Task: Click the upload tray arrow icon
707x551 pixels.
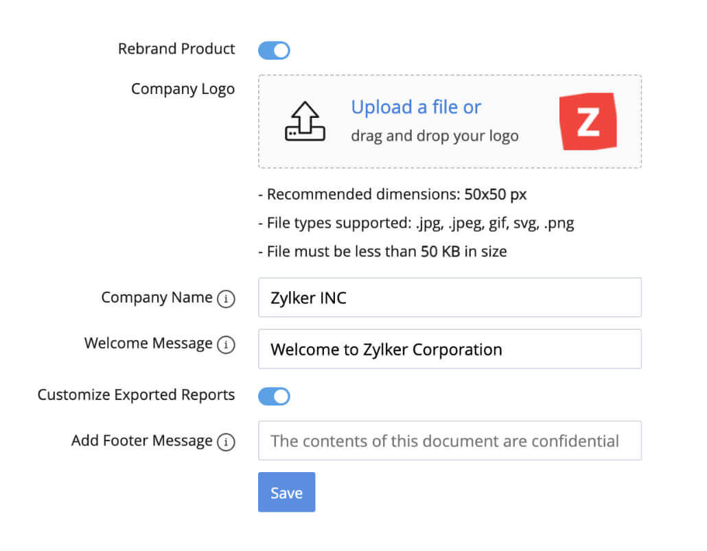Action: 304,121
